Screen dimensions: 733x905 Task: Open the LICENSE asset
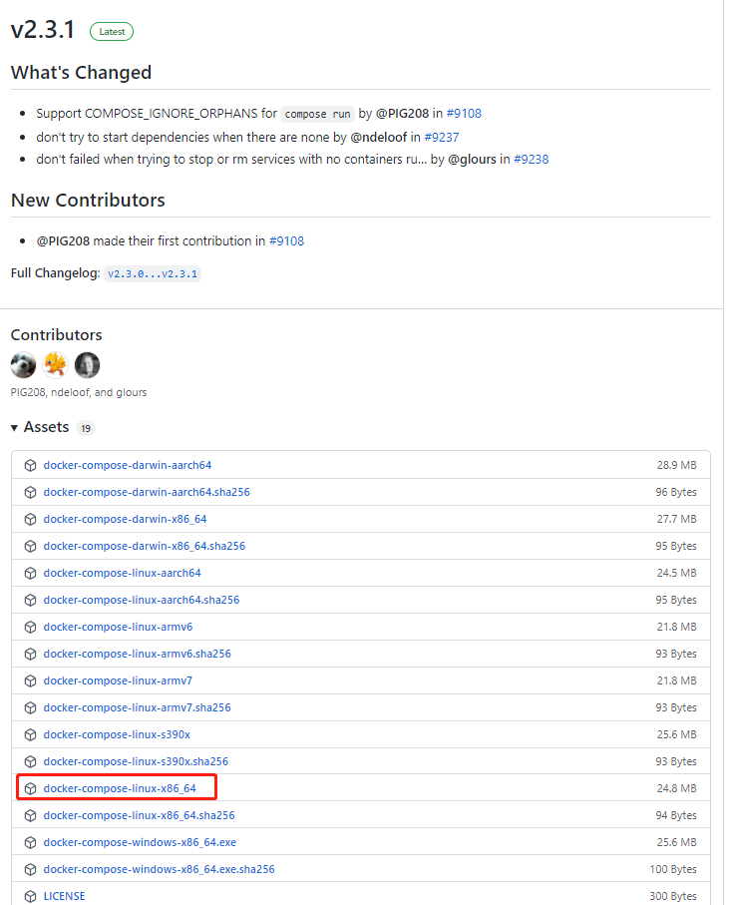click(x=65, y=896)
